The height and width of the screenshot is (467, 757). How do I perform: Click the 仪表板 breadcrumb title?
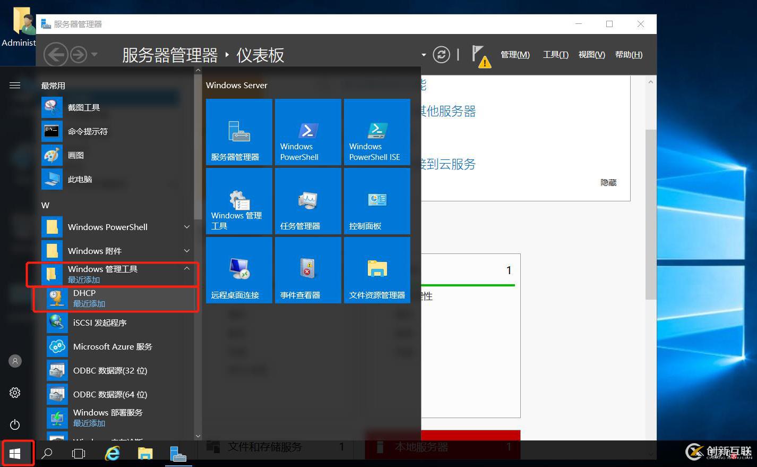tap(260, 55)
